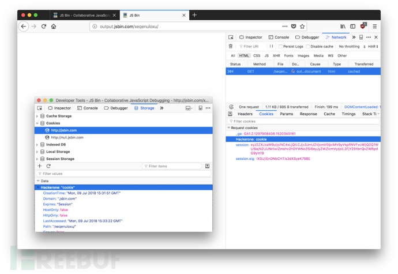Toggle the WS request filter

(331, 55)
